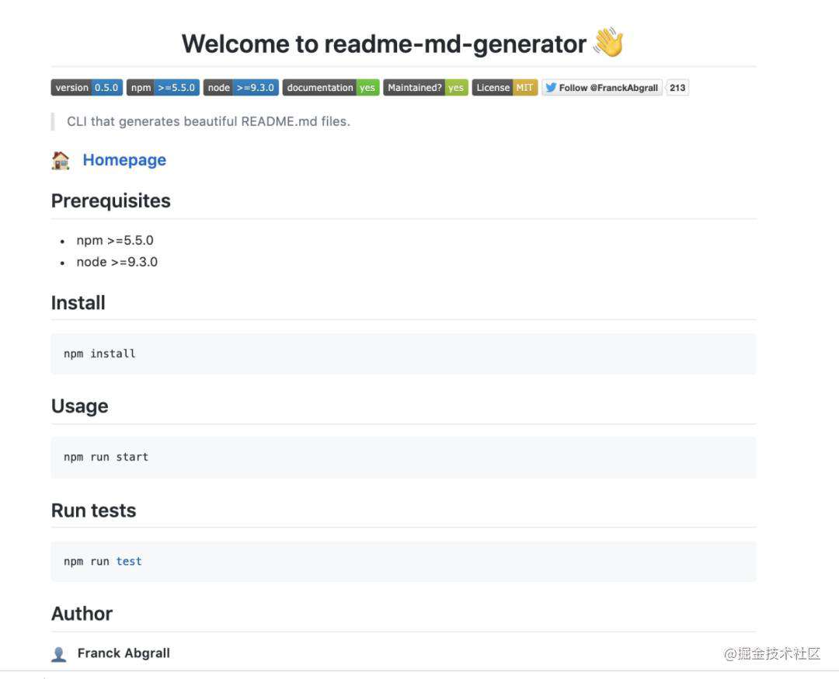Click the waving hand emoji in title

coord(608,42)
